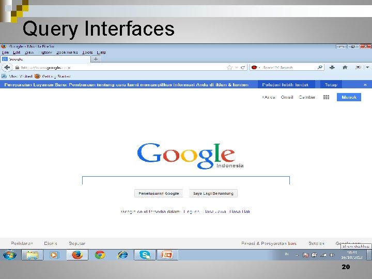Image resolution: width=372 pixels, height=279 pixels.
Task: Switch to Firefox in the taskbar
Action: click(78, 255)
